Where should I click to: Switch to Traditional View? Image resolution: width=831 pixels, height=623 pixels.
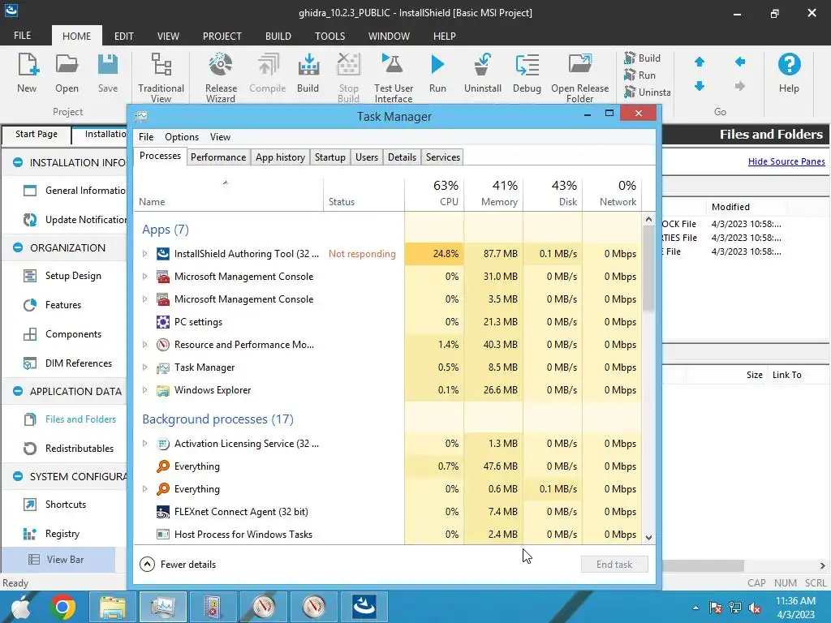[161, 78]
